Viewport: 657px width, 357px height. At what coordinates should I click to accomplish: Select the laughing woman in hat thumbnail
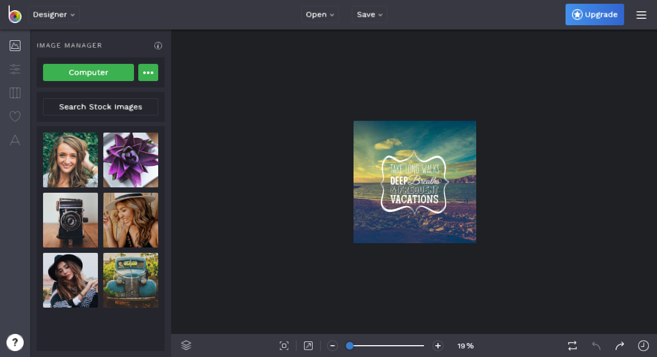pos(131,220)
